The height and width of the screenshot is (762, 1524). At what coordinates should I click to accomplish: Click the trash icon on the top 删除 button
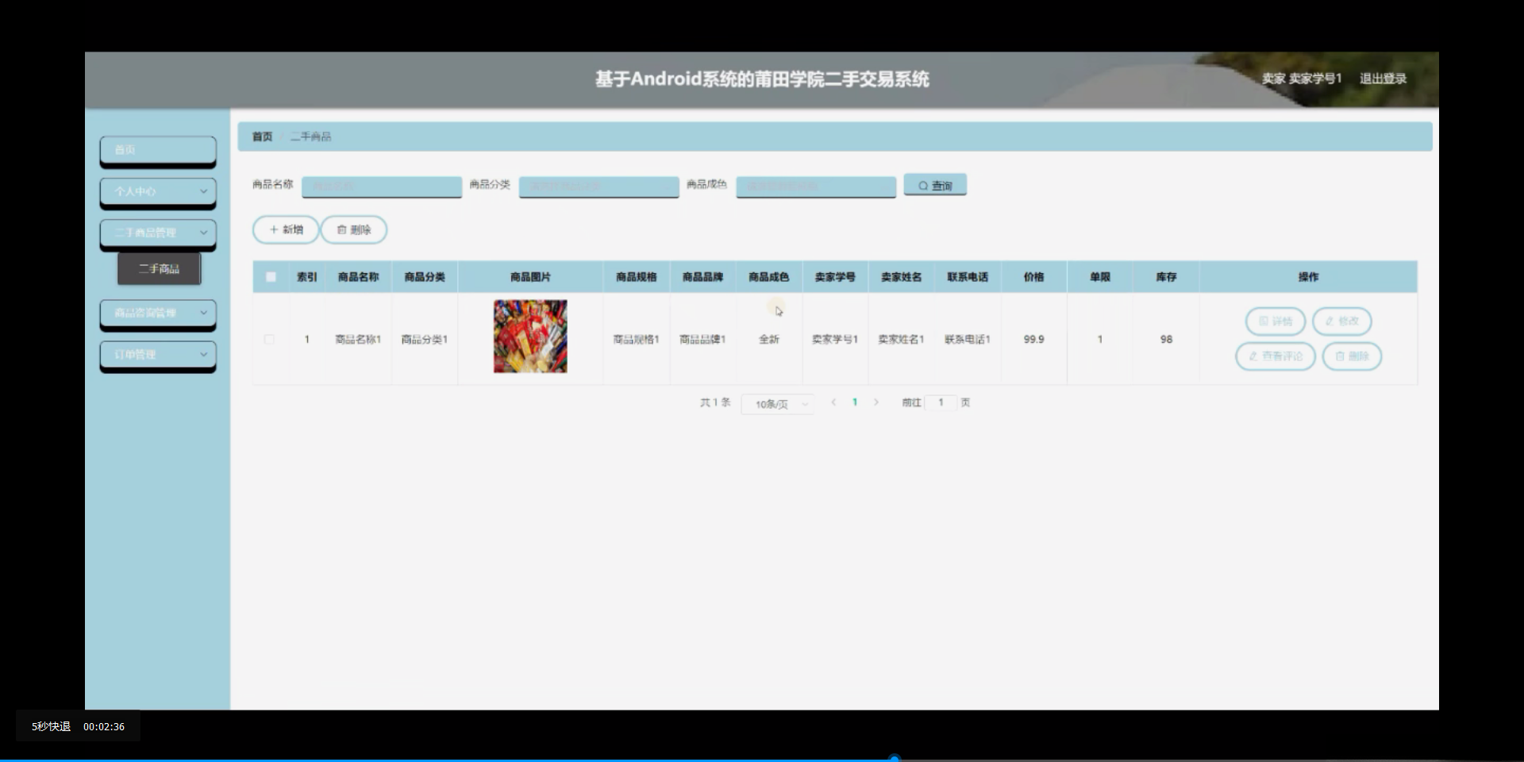tap(341, 229)
